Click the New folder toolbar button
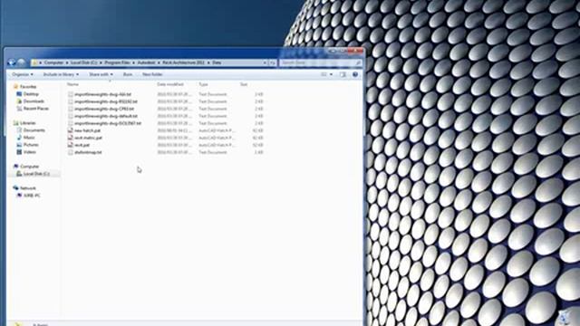The image size is (580, 326). tap(152, 74)
